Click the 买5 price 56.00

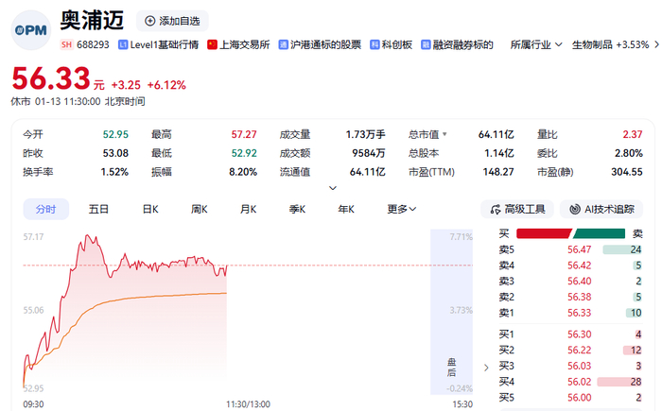(x=579, y=398)
